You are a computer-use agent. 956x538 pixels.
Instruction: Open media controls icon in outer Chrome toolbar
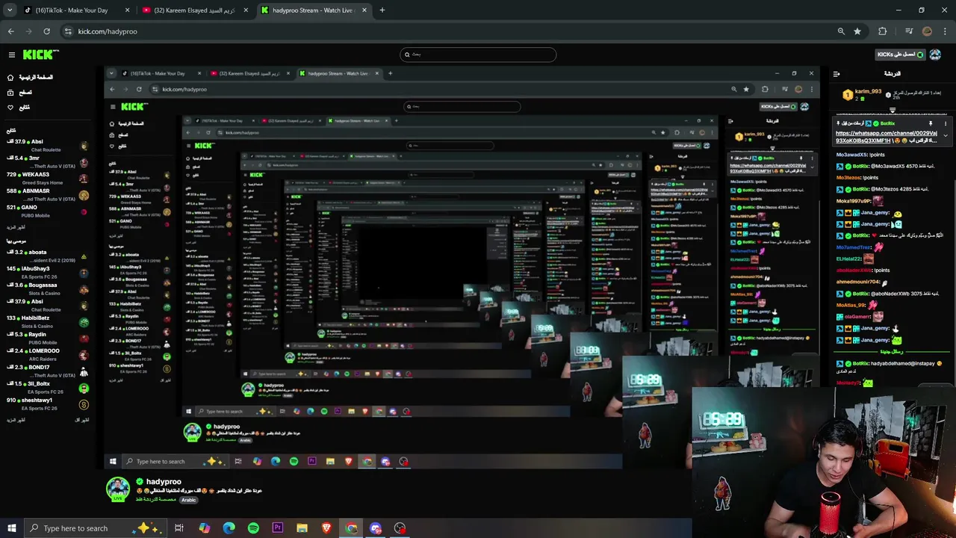[x=908, y=31]
